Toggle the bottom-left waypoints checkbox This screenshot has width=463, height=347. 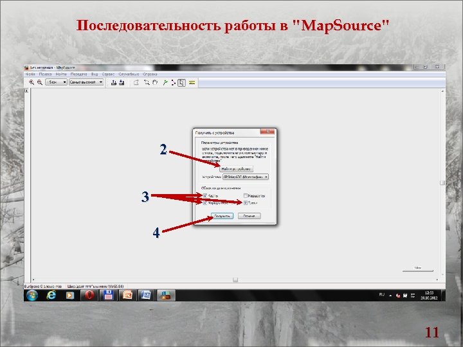[x=205, y=202]
